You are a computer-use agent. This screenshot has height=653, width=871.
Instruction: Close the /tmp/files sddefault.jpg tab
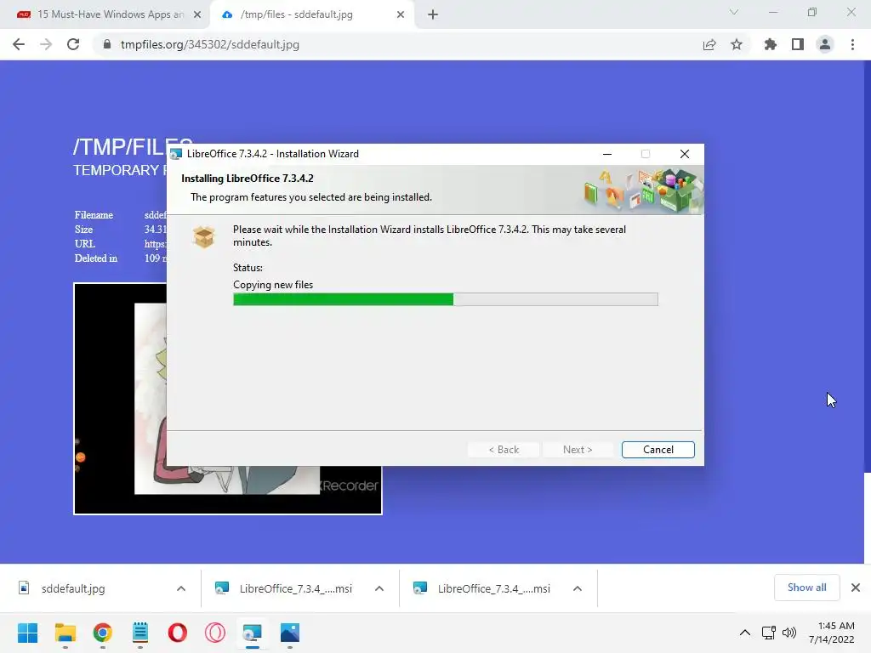coord(401,14)
